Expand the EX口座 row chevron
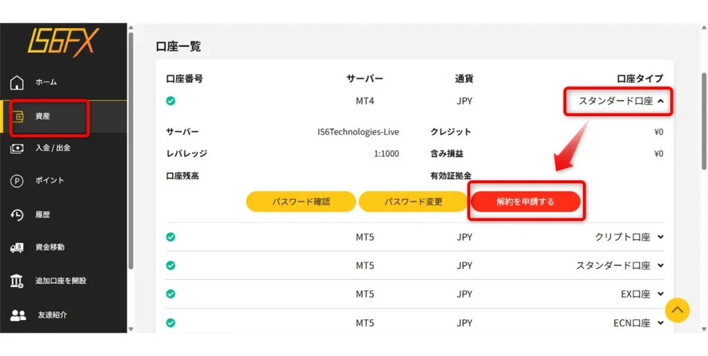This screenshot has width=708, height=356. coord(661,294)
